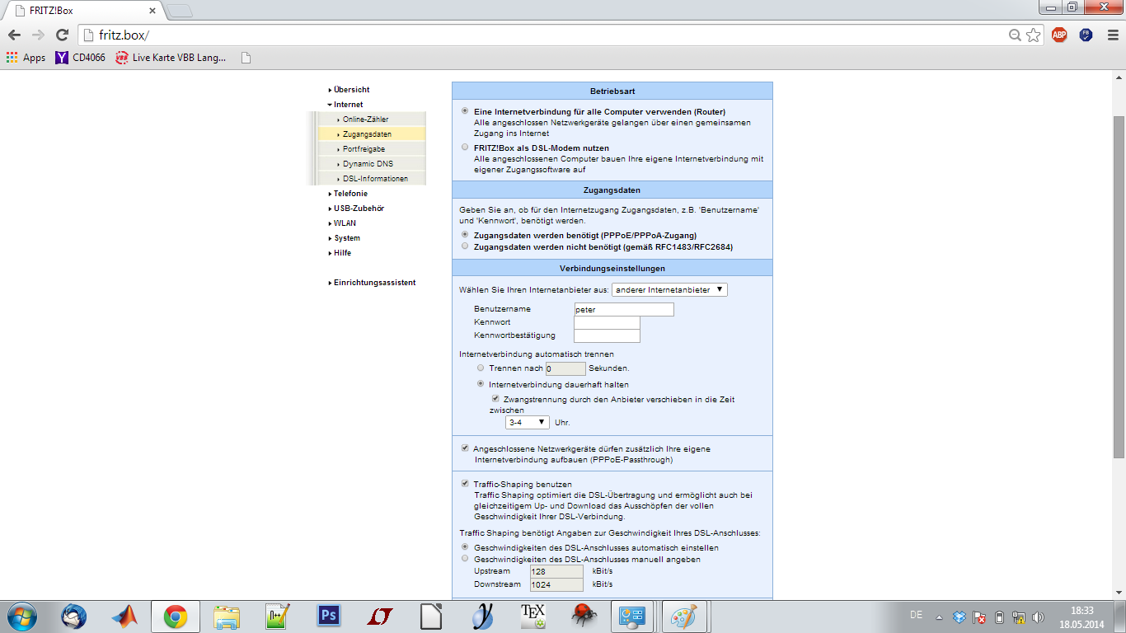Open LTspice in taskbar
This screenshot has height=633, width=1126.
379,617
